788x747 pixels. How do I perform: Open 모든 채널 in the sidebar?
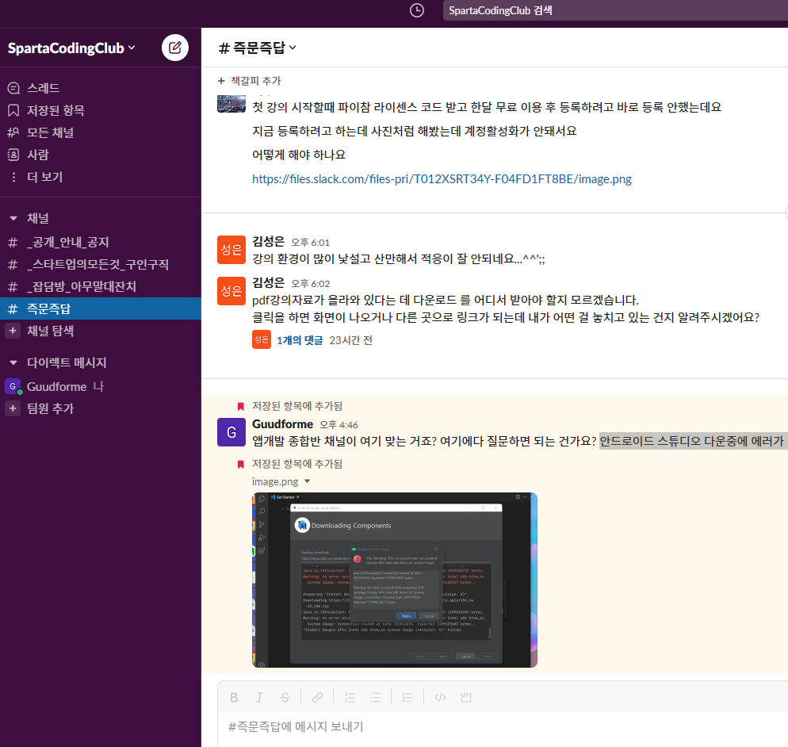[x=101, y=132]
